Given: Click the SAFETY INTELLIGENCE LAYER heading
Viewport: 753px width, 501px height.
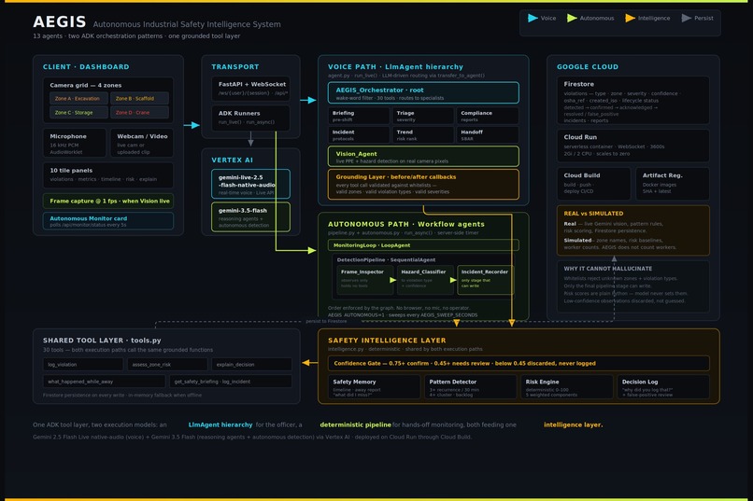Looking at the screenshot, I should tap(387, 341).
